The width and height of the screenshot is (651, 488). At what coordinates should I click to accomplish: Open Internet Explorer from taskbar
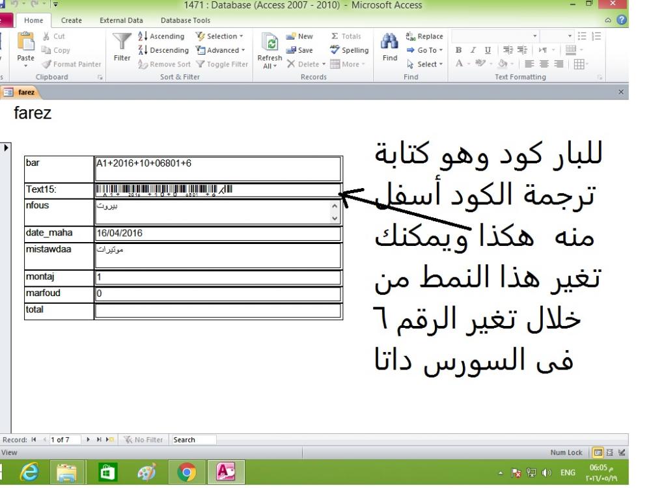[x=30, y=472]
